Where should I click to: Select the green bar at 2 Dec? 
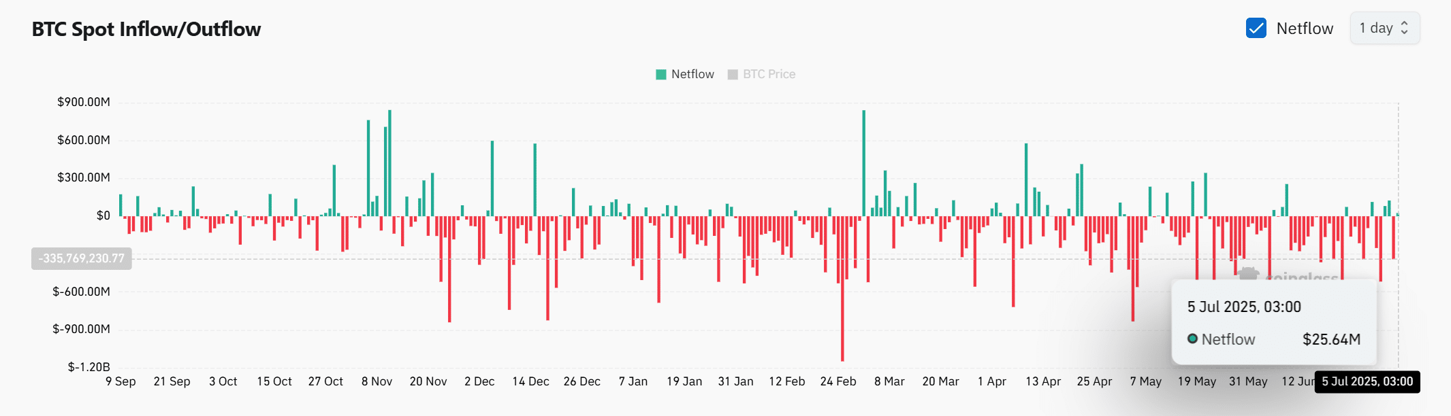[492, 178]
